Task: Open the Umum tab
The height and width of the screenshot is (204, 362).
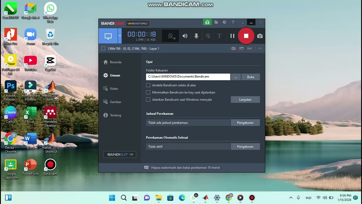Action: coord(112,75)
